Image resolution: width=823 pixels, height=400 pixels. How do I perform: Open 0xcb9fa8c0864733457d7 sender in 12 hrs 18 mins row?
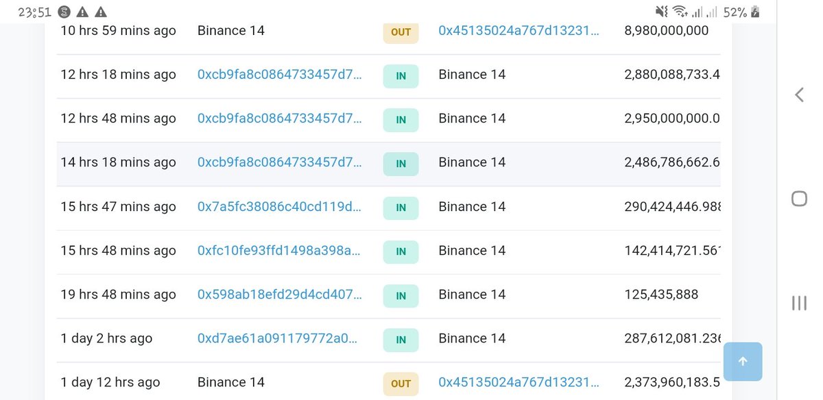click(279, 75)
